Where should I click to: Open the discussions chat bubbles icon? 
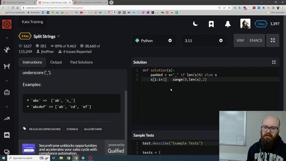pos(7,152)
